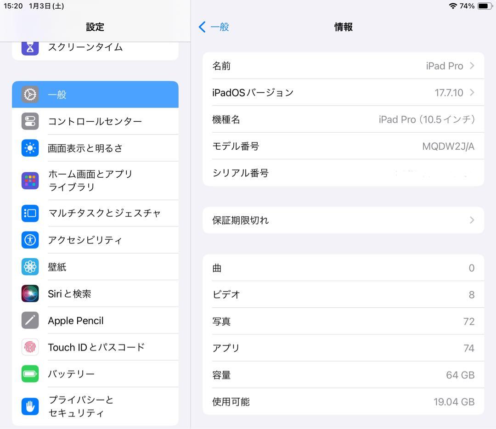Select the Home Screen and App Library icon
The image size is (496, 429).
29,181
